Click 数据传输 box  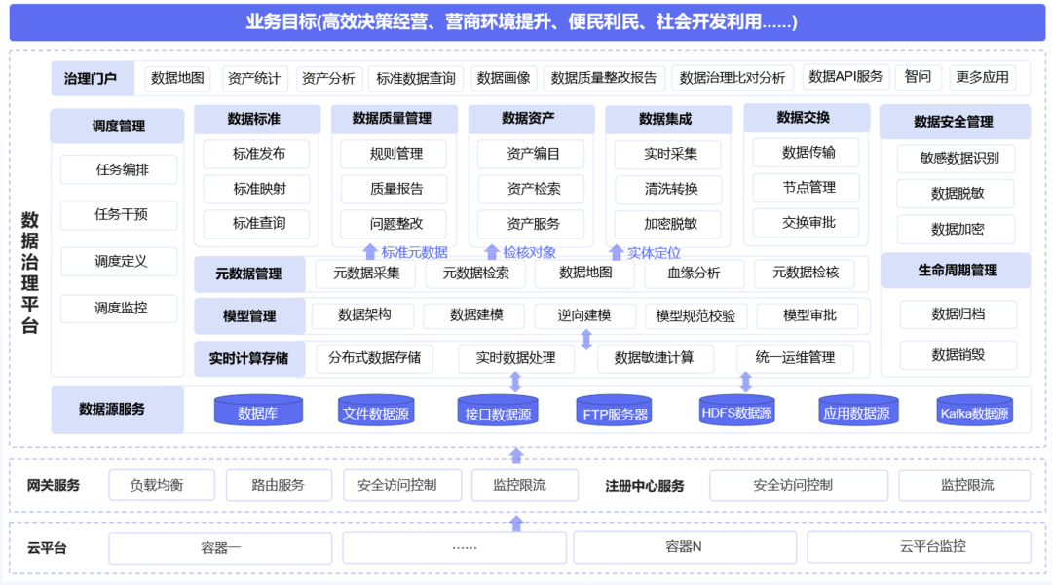coord(807,153)
